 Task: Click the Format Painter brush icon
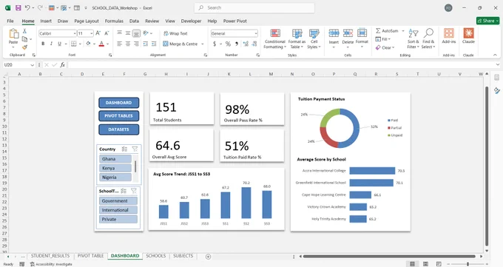[24, 47]
